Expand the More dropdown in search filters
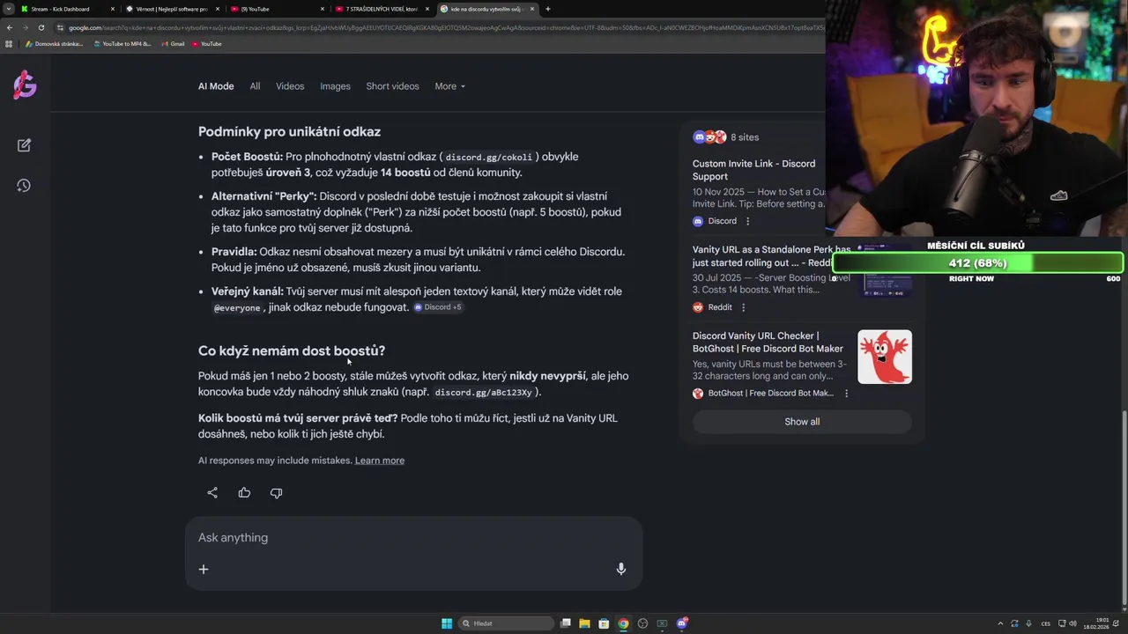Image resolution: width=1128 pixels, height=634 pixels. click(x=449, y=86)
